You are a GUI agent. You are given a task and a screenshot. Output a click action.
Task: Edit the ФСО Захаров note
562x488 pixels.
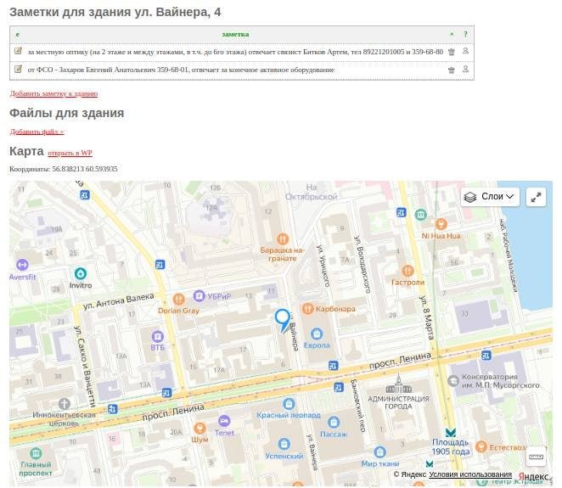[x=18, y=69]
